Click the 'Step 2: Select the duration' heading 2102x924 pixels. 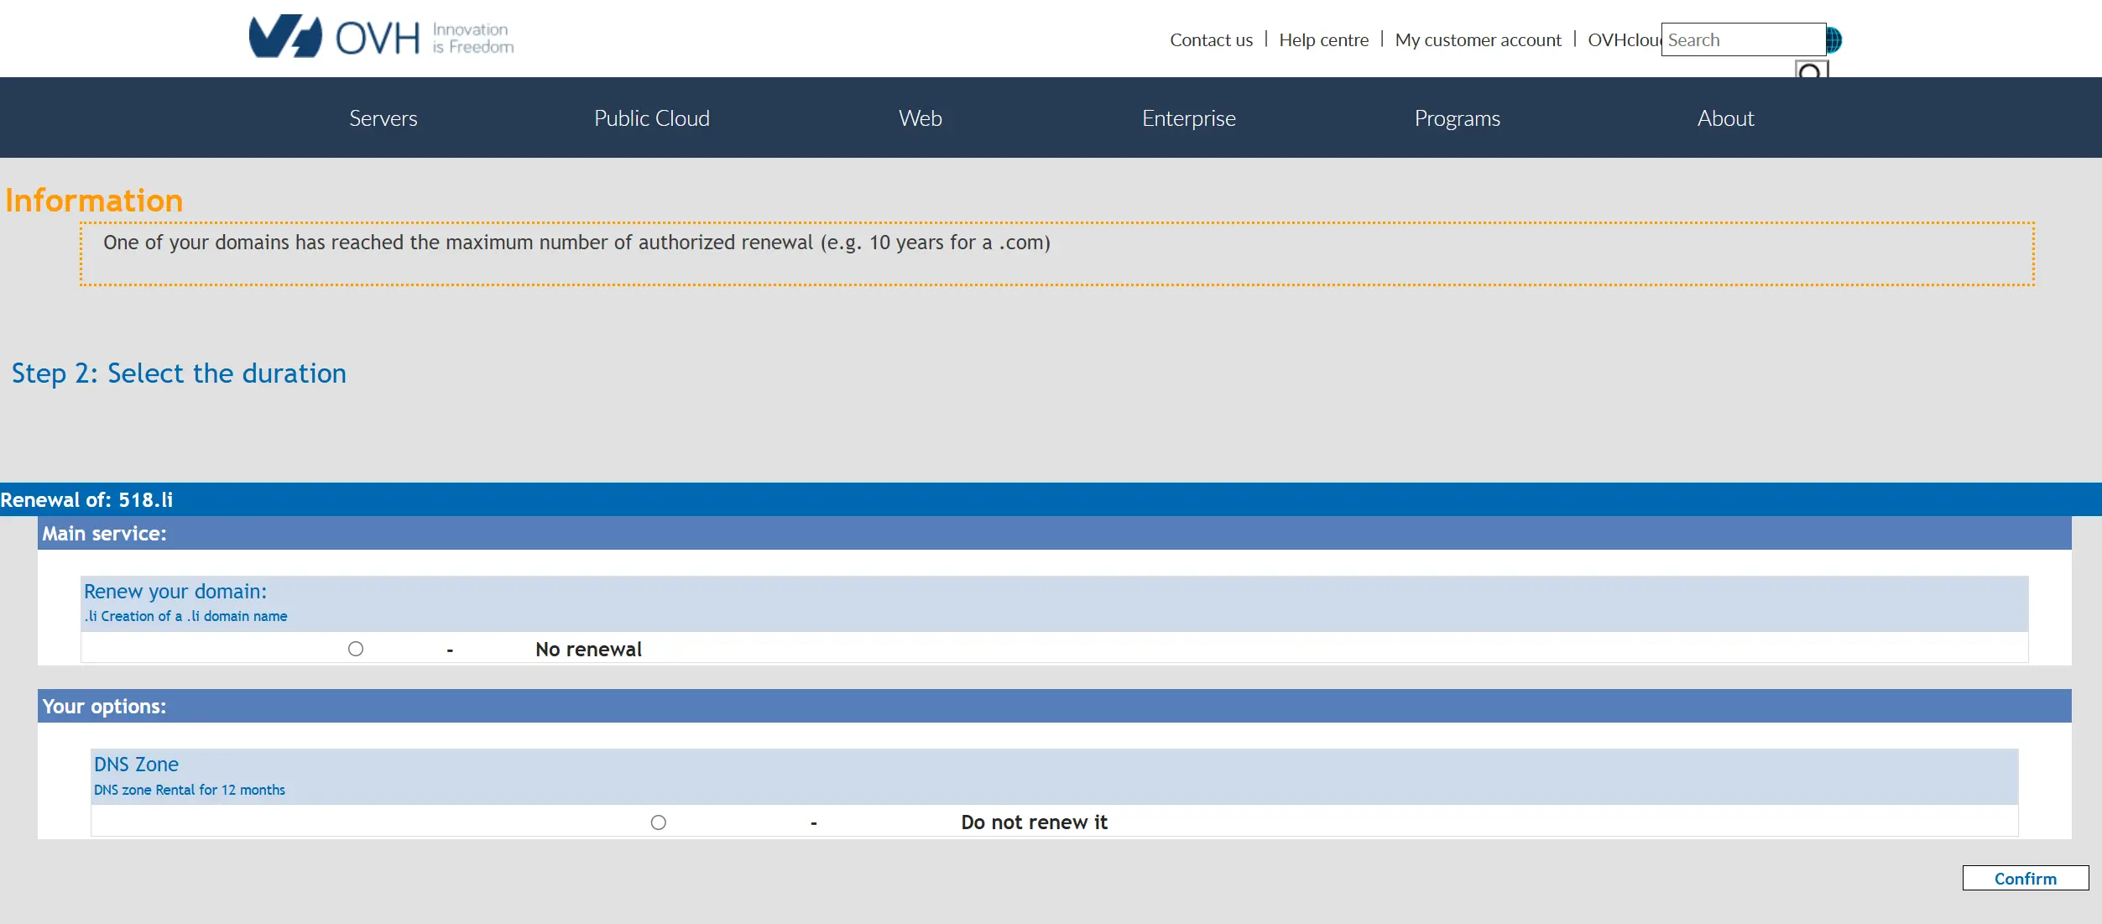click(x=179, y=373)
